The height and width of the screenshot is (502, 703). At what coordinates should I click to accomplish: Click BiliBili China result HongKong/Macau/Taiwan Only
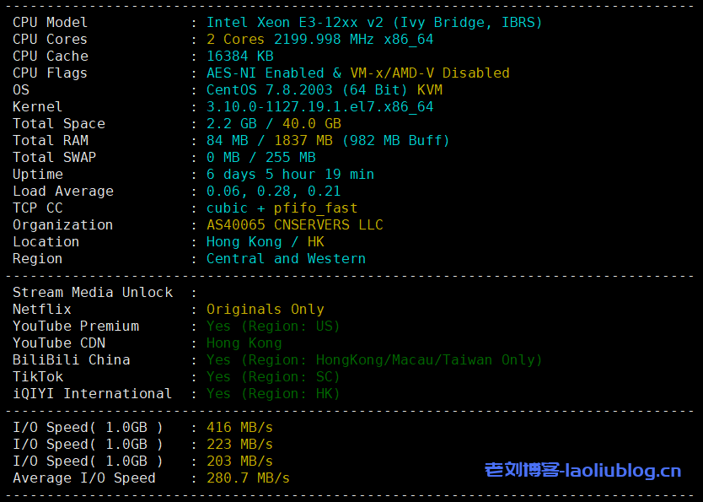(426, 359)
